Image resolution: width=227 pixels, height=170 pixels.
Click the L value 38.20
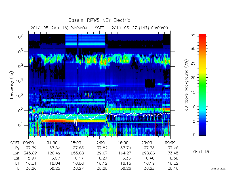click(31, 168)
